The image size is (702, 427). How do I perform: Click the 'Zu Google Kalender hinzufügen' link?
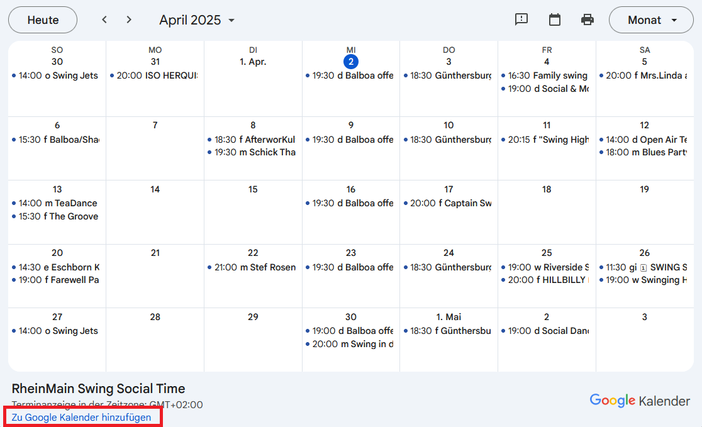point(81,417)
